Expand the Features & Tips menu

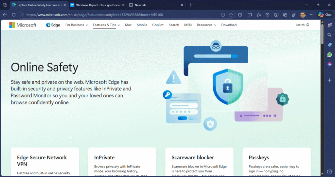tap(106, 25)
